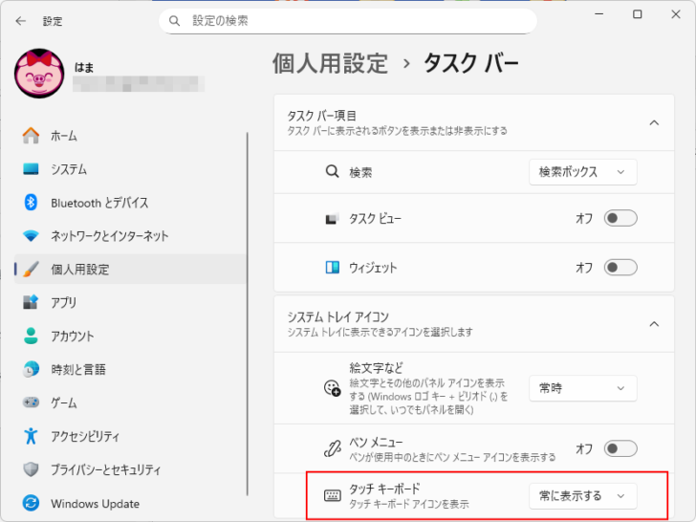Close the settings window
696x522 pixels.
pyautogui.click(x=676, y=14)
